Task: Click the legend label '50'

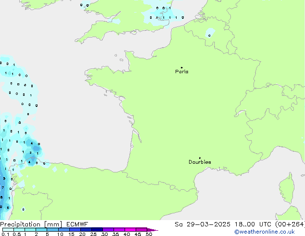Action: pos(149,234)
